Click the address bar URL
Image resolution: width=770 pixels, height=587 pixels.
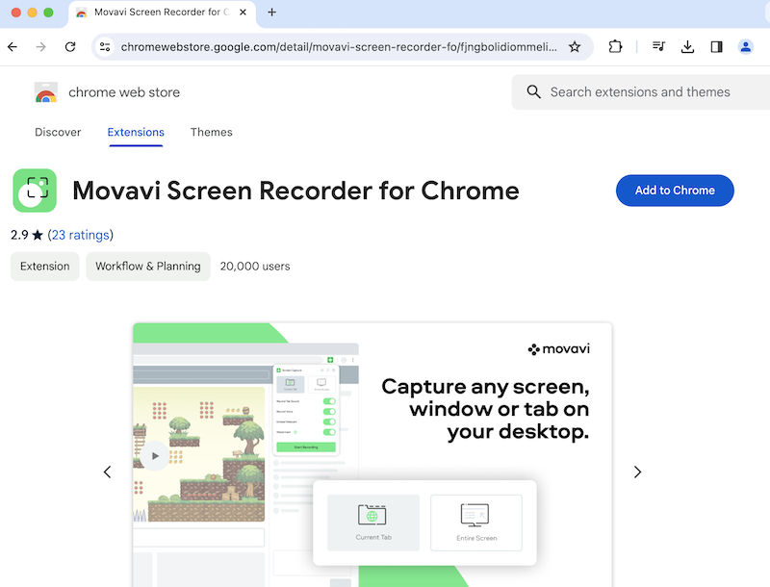339,46
